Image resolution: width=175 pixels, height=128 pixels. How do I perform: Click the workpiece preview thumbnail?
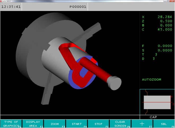click(x=157, y=102)
